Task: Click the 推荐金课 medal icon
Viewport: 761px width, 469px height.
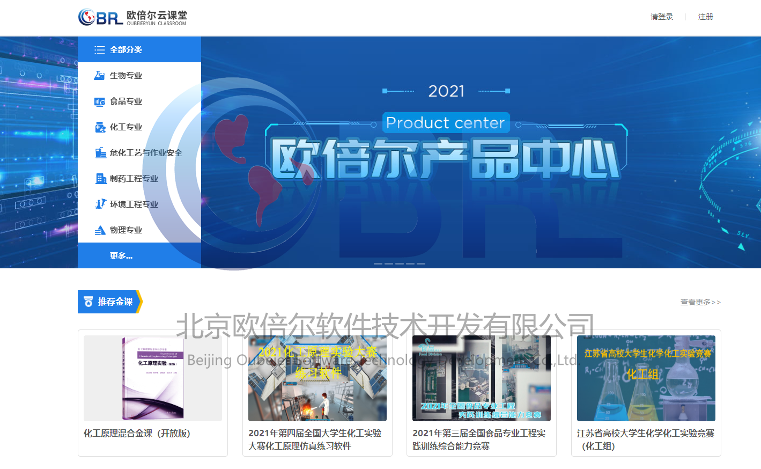Action: (88, 302)
